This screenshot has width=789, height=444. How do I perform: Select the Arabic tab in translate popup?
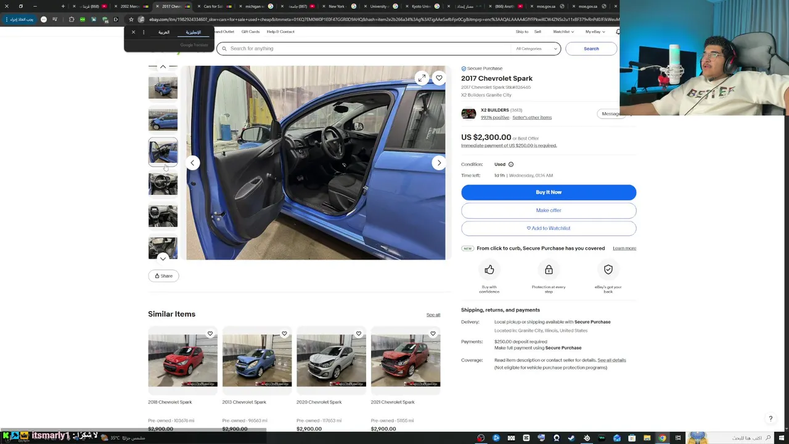(x=164, y=32)
